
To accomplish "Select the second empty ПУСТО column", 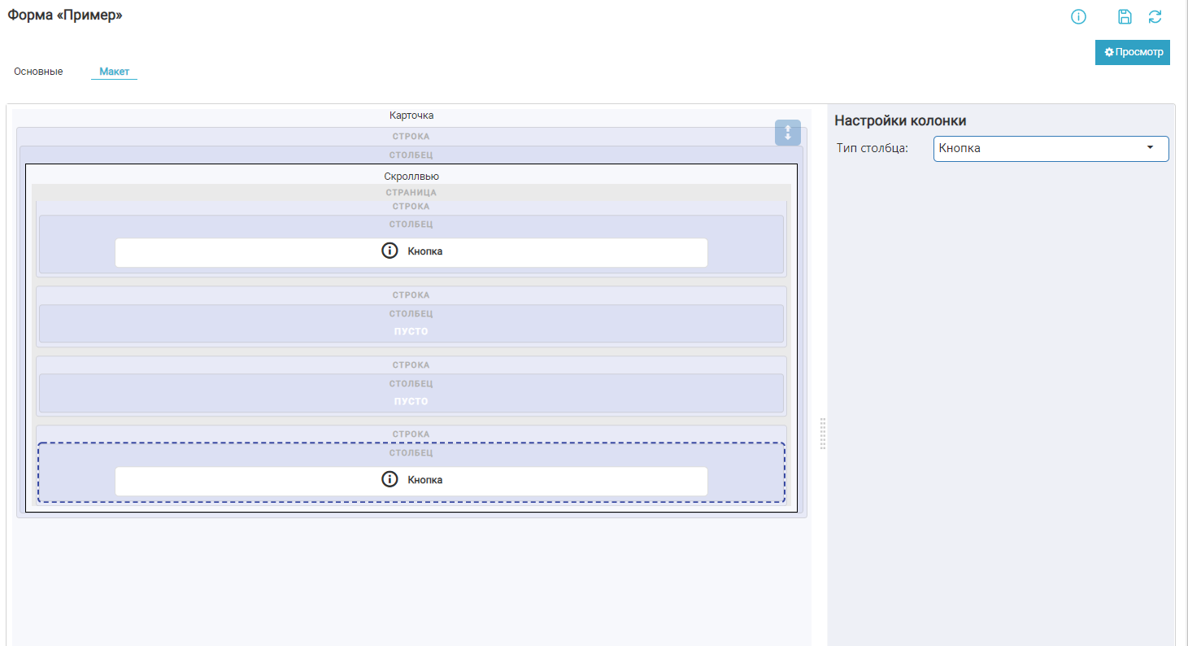I will (411, 402).
